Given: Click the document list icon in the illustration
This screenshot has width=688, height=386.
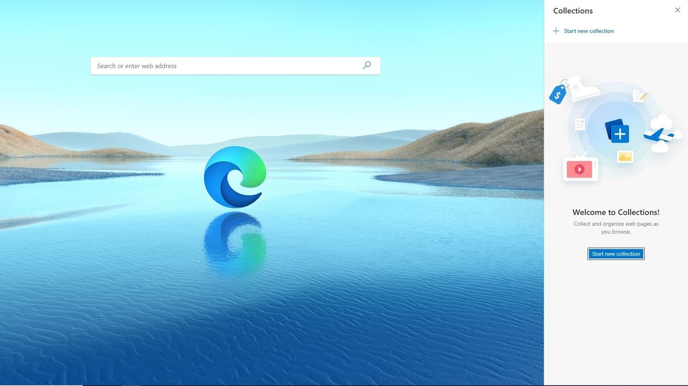Looking at the screenshot, I should click(578, 123).
